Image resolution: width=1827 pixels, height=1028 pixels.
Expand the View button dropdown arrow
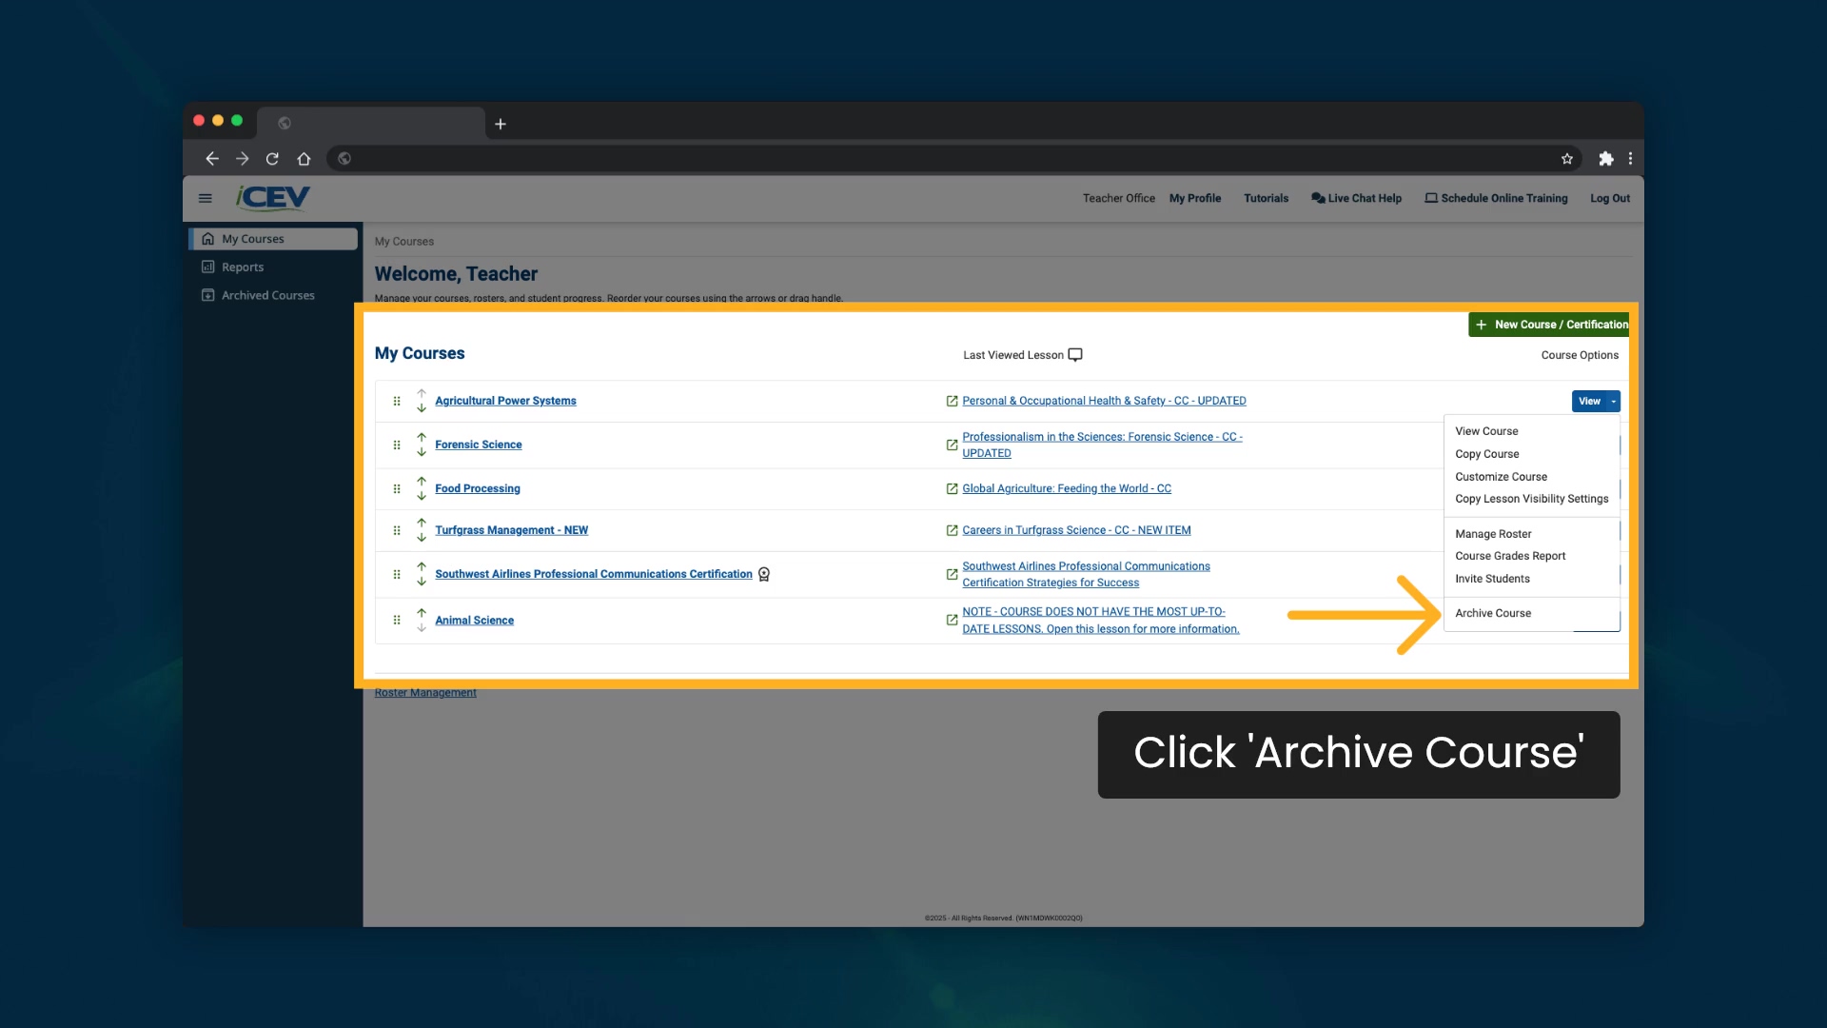pyautogui.click(x=1613, y=401)
